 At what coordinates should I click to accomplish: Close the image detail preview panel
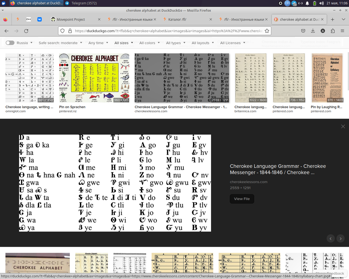[343, 126]
